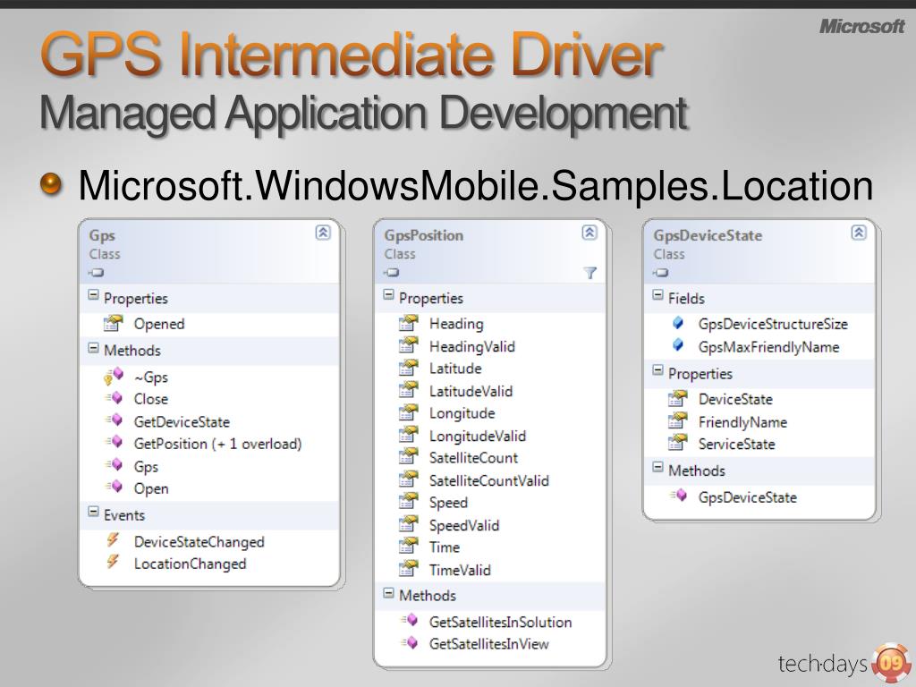Select the LocationChanged event name
The width and height of the screenshot is (916, 687).
tap(190, 564)
